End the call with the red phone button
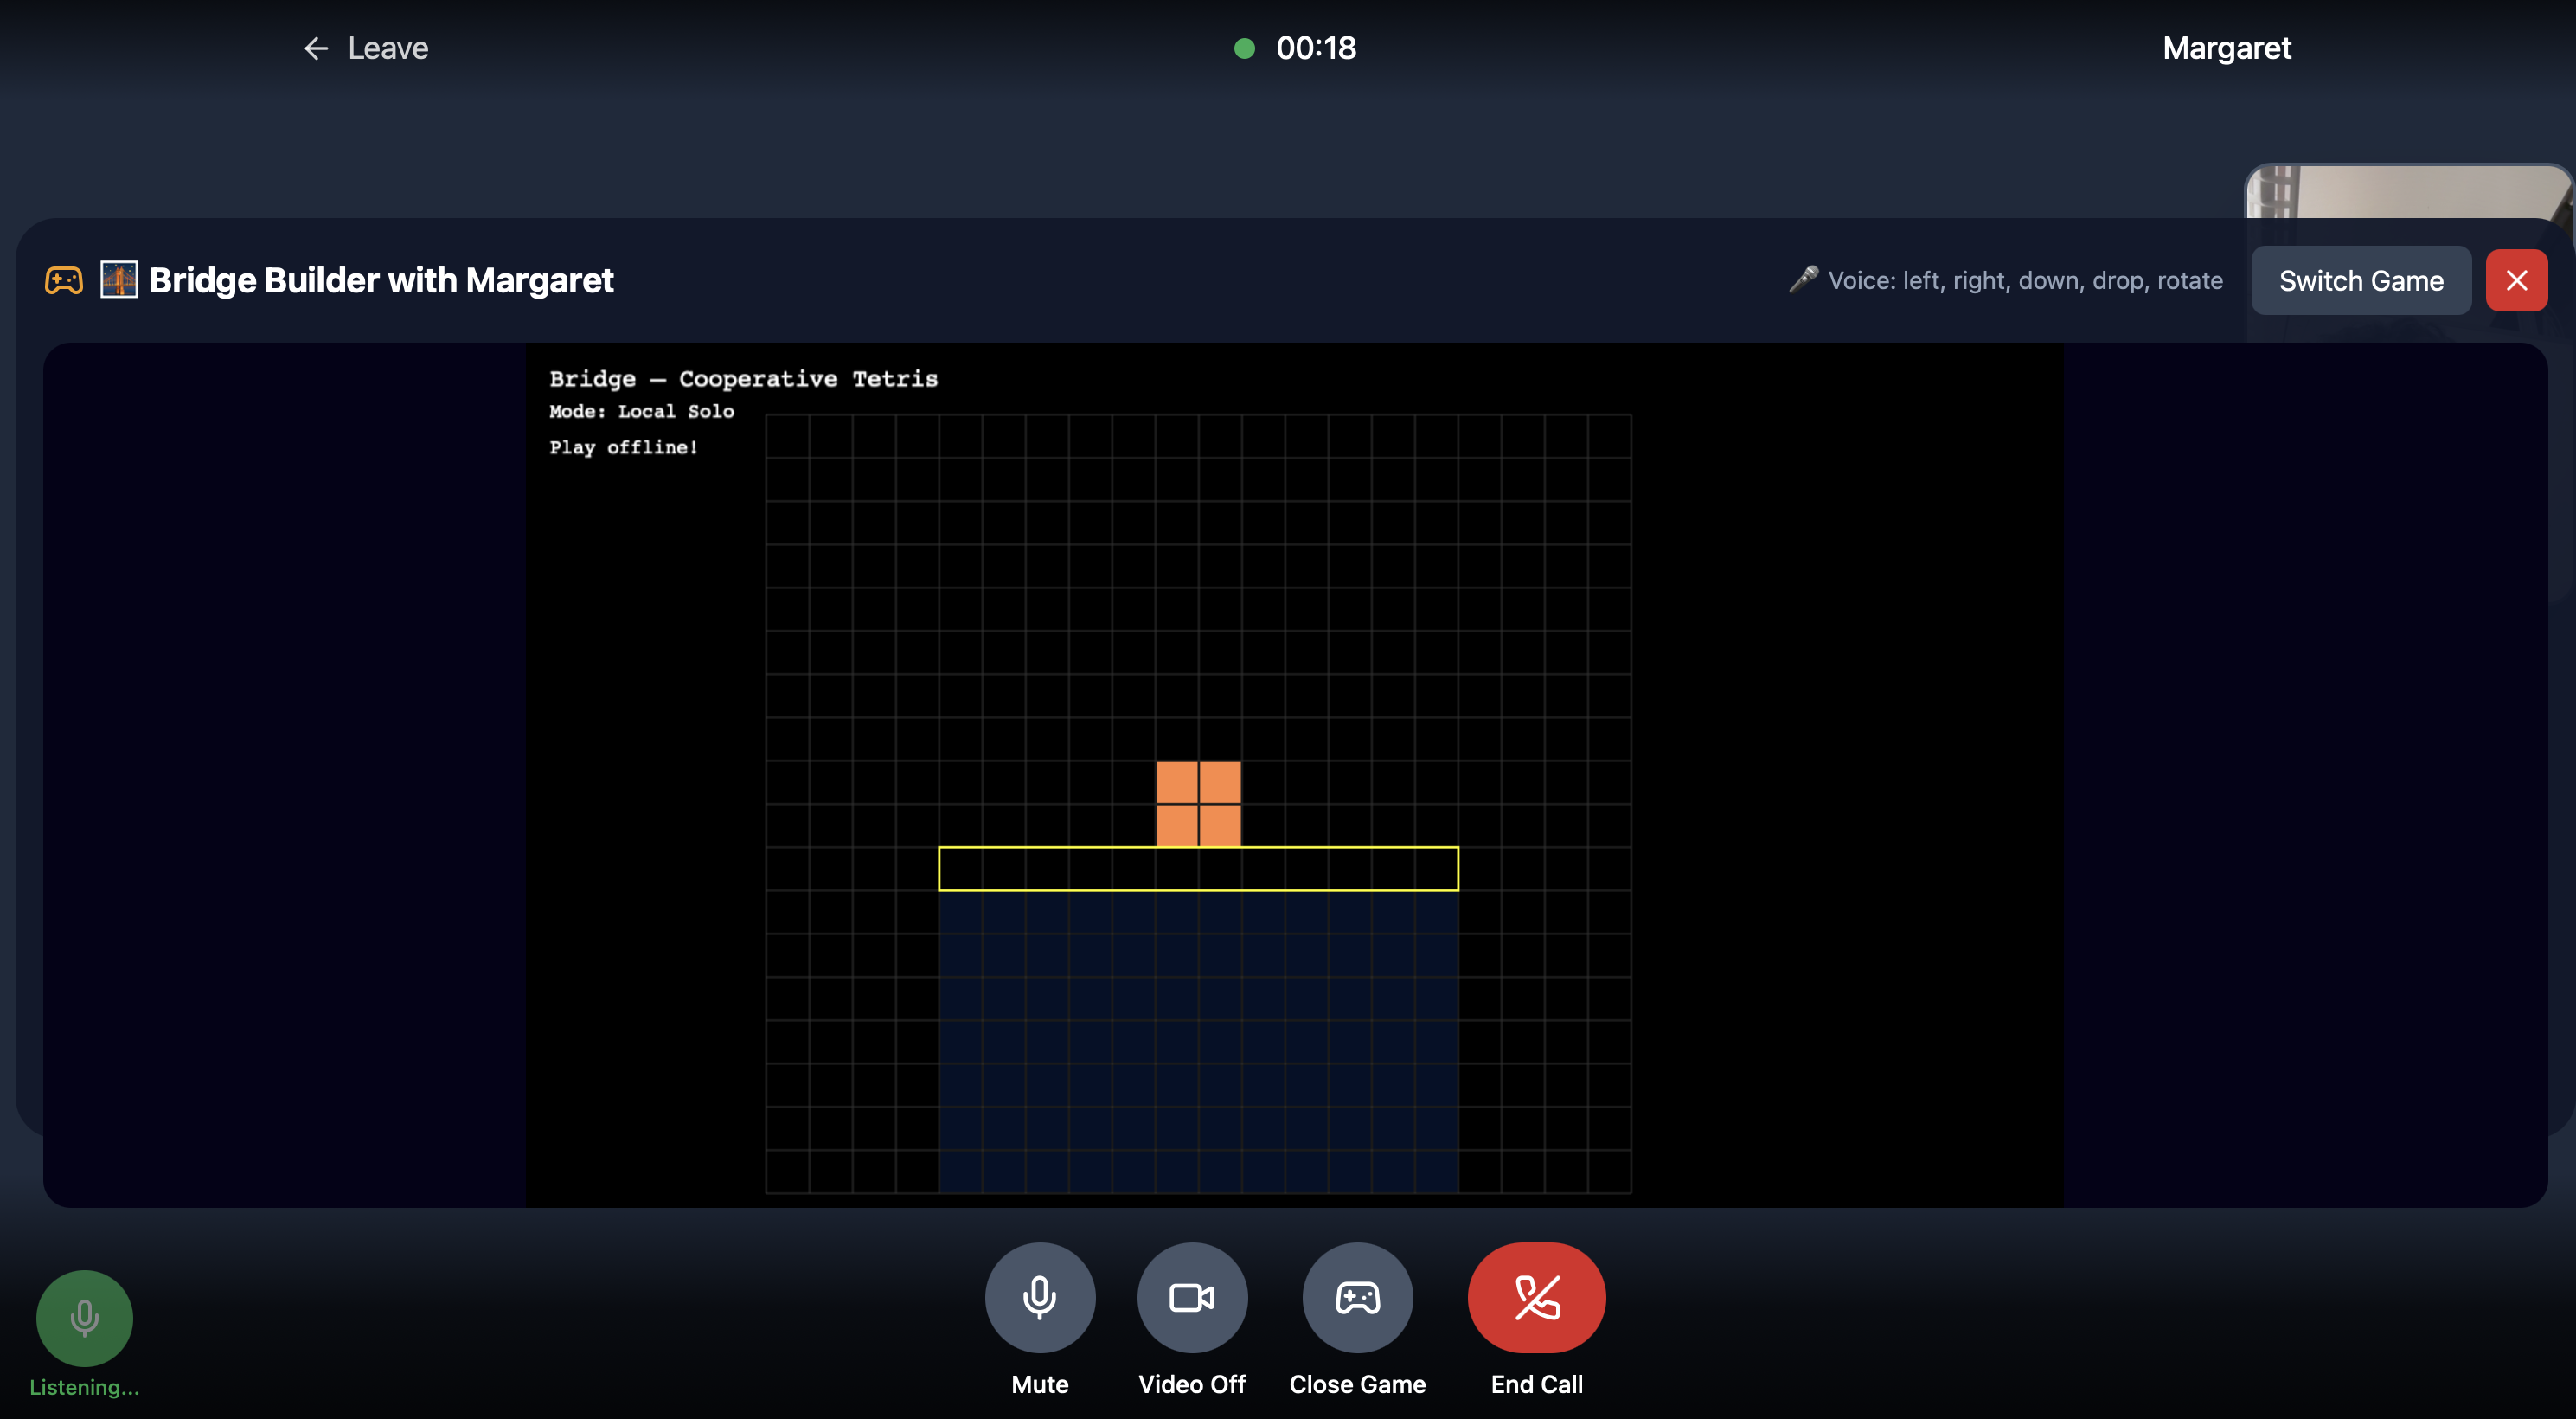 1536,1297
